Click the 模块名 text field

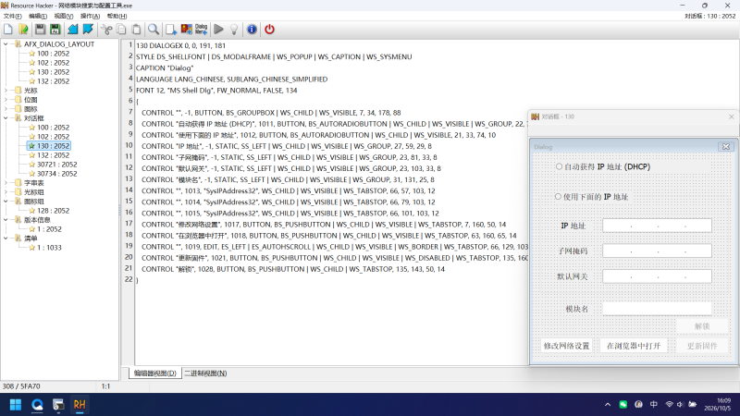(x=657, y=309)
